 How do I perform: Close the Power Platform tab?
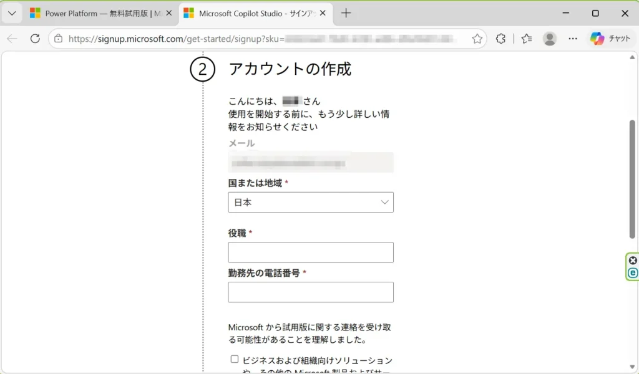(x=169, y=13)
